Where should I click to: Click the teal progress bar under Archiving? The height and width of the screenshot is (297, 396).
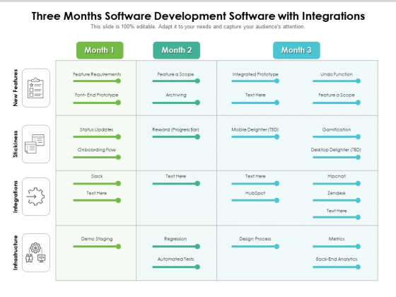[176, 103]
